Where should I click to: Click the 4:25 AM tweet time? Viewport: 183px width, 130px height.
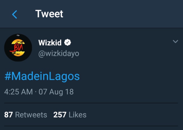pos(18,92)
